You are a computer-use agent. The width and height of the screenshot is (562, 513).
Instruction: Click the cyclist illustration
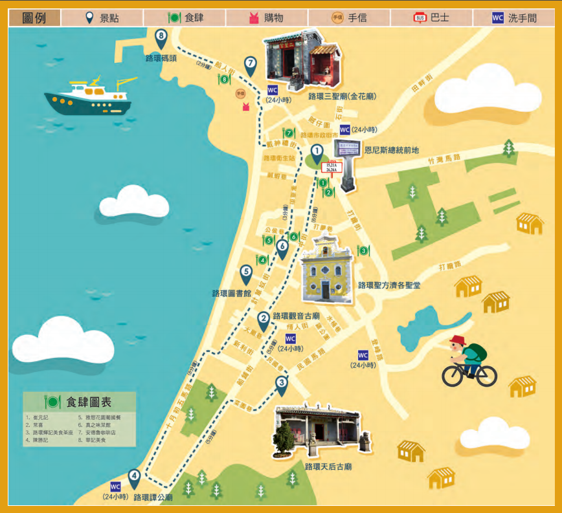pos(467,362)
